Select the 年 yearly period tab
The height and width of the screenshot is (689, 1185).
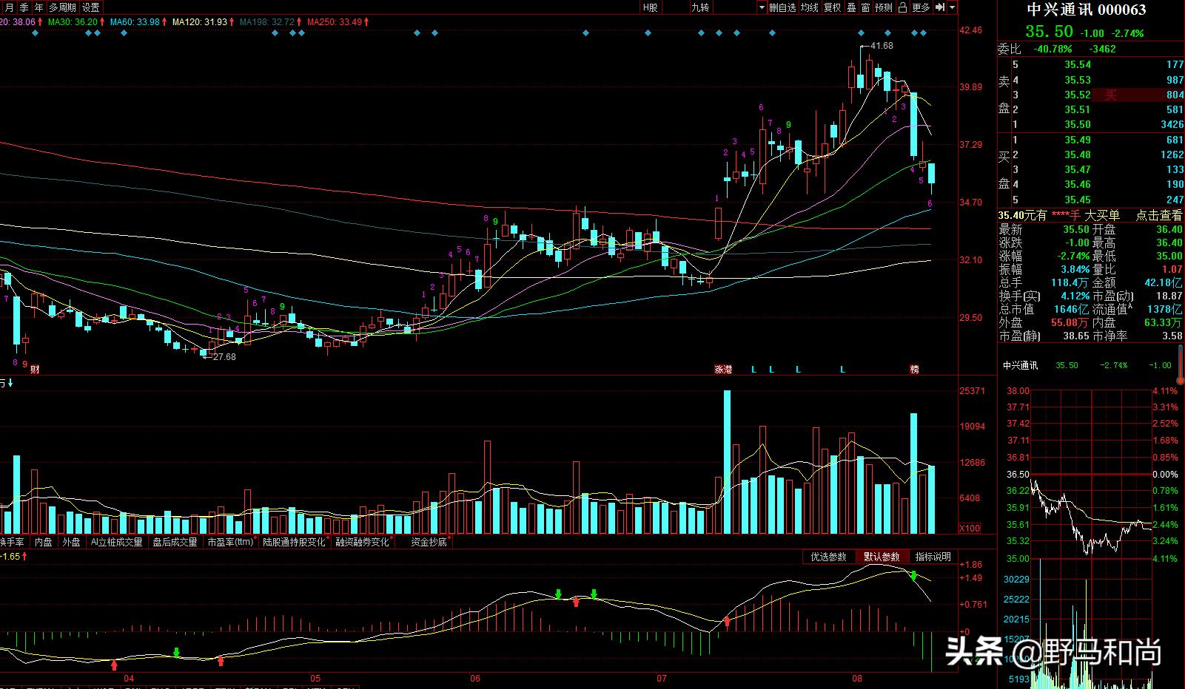[38, 7]
